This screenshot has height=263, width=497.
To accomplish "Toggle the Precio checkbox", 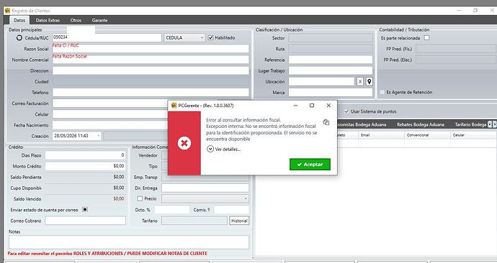I will point(140,198).
